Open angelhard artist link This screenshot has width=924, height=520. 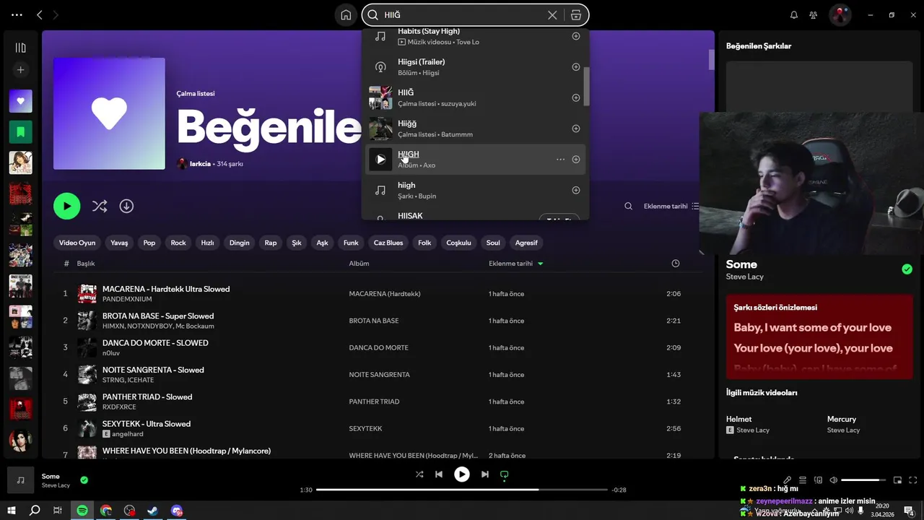(128, 434)
